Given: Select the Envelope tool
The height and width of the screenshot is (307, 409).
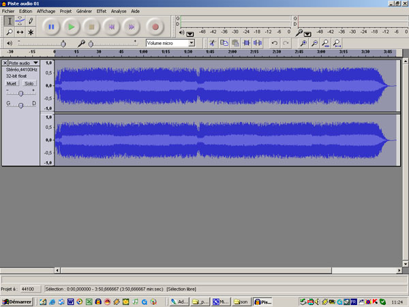Looking at the screenshot, I should pos(20,21).
